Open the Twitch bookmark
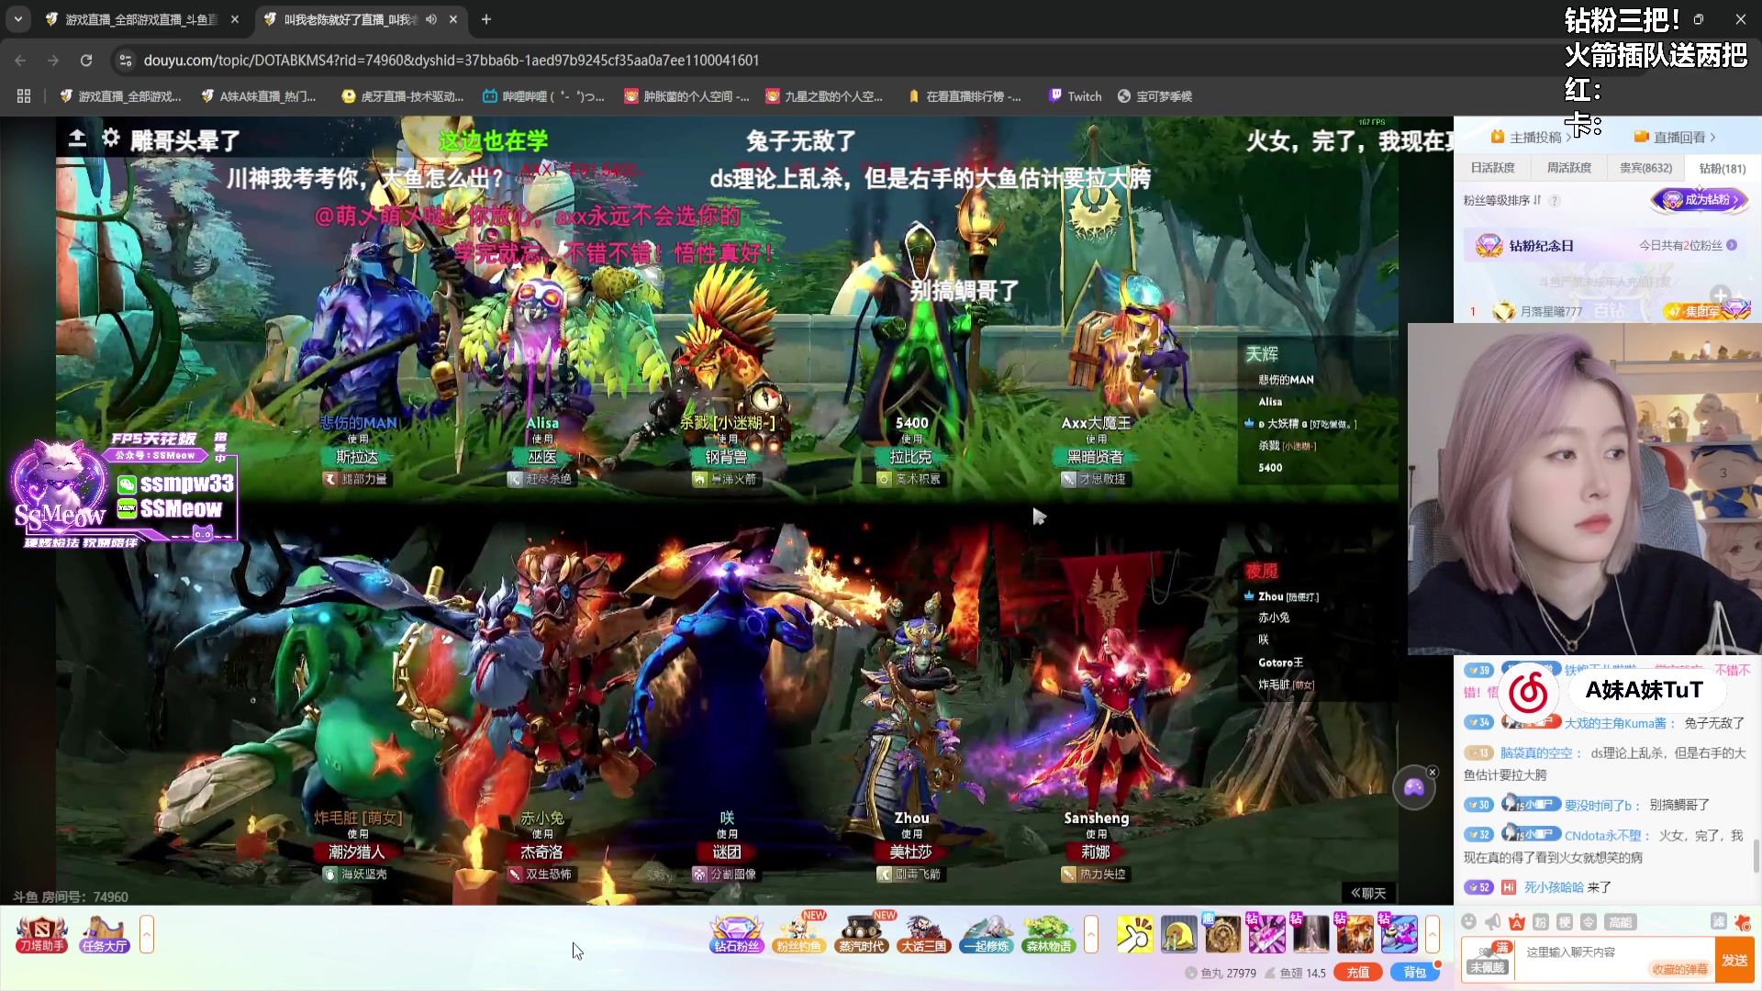Image resolution: width=1762 pixels, height=991 pixels. point(1075,96)
